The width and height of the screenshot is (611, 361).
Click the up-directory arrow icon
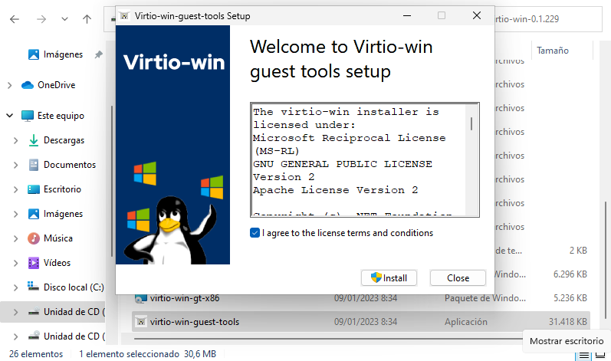click(87, 18)
